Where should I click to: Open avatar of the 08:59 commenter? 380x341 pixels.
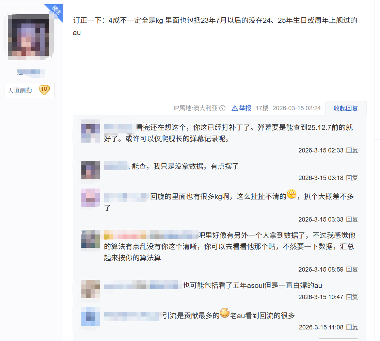click(90, 239)
